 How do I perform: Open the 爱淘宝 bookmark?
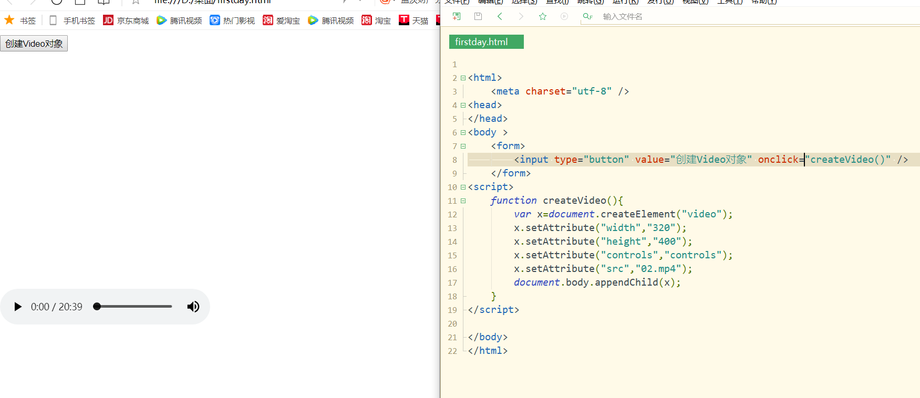pyautogui.click(x=281, y=20)
